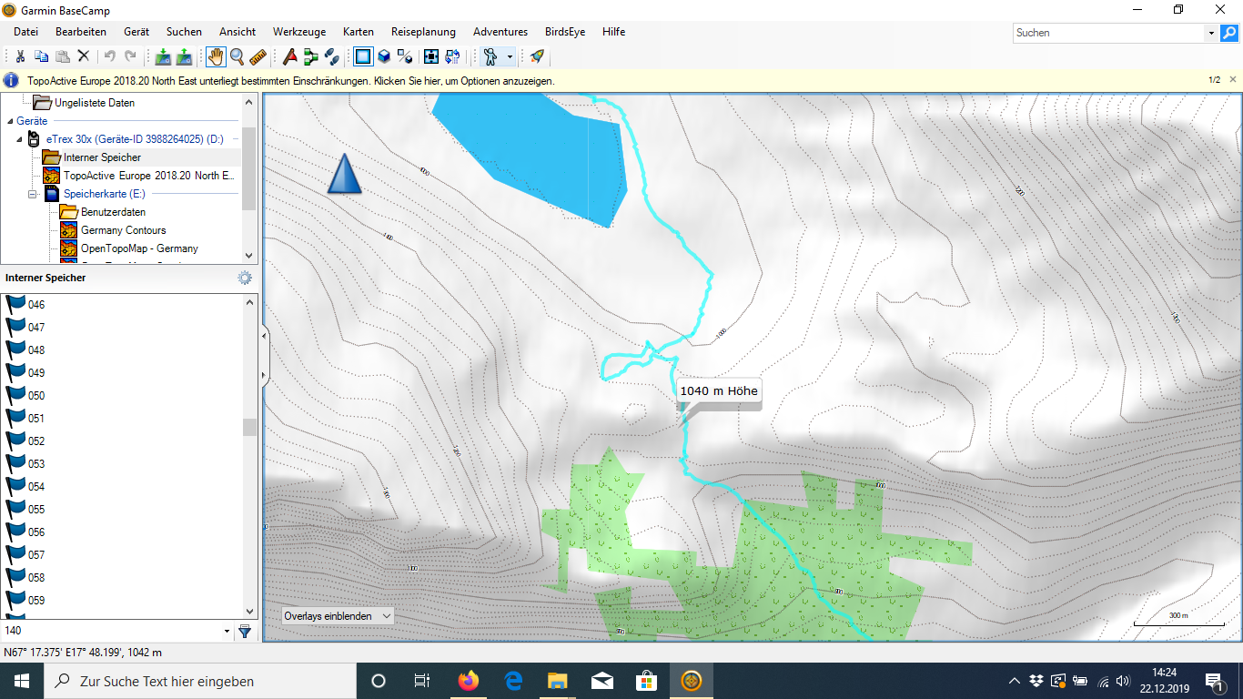Select waypoint 050 in list
Viewport: 1243px width, 699px height.
pos(36,395)
